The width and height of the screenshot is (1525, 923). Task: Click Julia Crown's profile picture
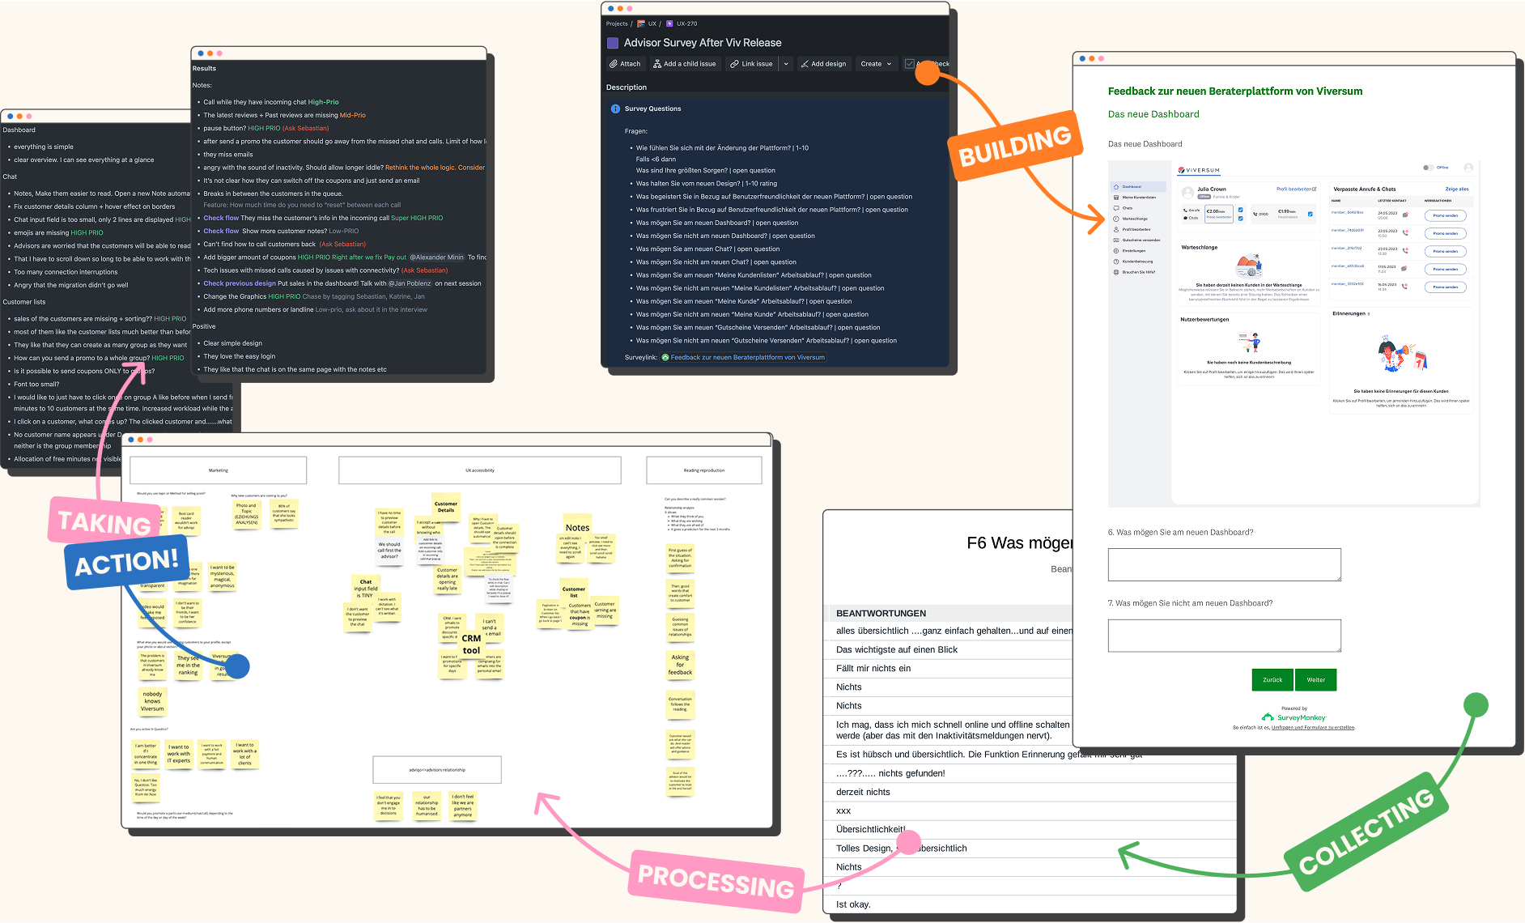1187,193
